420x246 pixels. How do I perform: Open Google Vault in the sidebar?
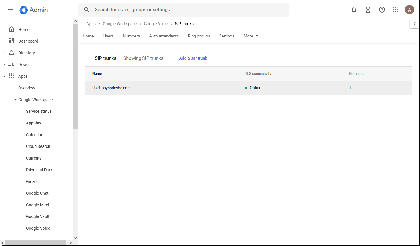coord(37,216)
